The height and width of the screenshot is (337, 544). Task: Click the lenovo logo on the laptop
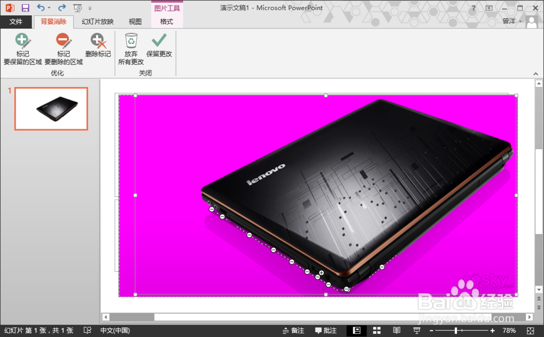[x=266, y=174]
